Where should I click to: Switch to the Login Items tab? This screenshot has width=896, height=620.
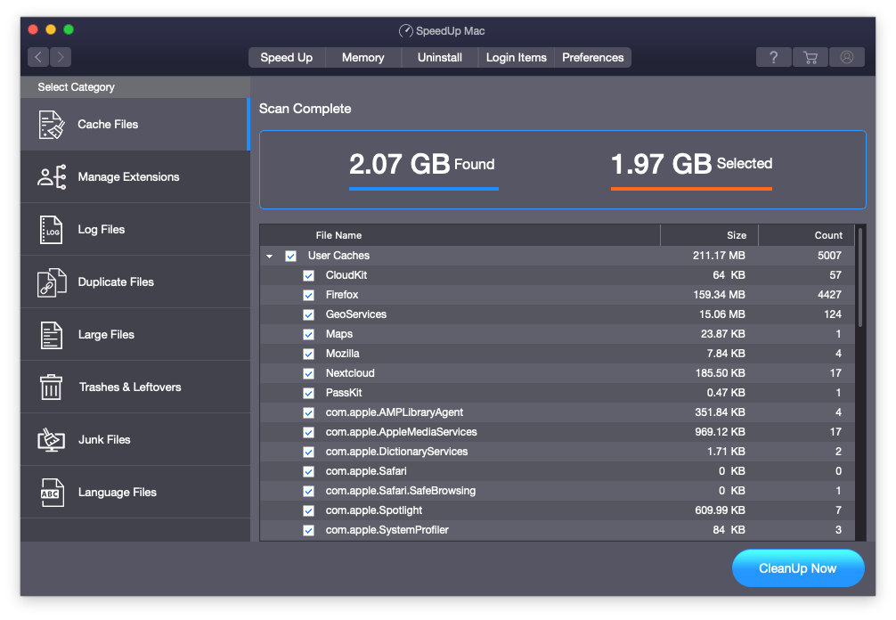[x=517, y=57]
